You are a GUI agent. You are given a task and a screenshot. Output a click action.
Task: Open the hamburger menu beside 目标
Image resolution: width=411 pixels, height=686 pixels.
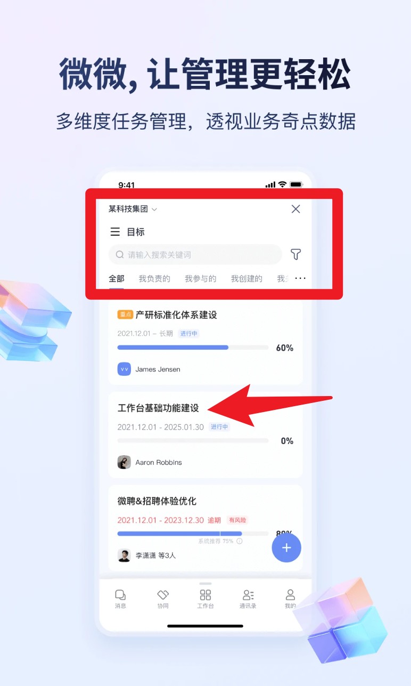pyautogui.click(x=115, y=232)
